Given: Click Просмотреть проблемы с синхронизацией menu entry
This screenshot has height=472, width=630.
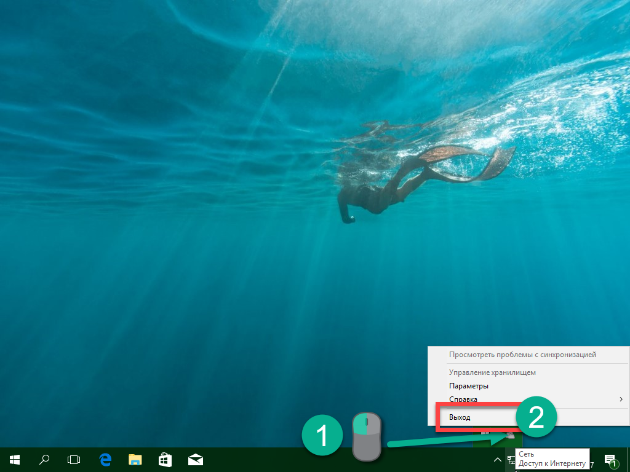Looking at the screenshot, I should 522,355.
